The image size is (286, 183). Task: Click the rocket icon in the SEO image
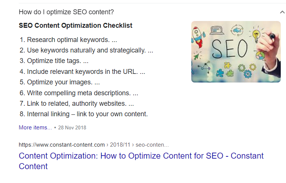tap(198, 37)
